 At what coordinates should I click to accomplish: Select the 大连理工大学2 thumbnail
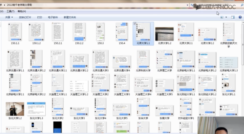[100, 83]
